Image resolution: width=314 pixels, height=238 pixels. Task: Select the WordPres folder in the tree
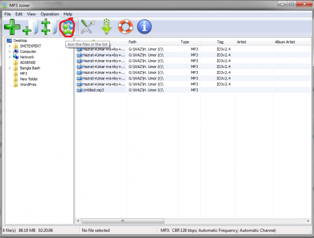(x=28, y=84)
